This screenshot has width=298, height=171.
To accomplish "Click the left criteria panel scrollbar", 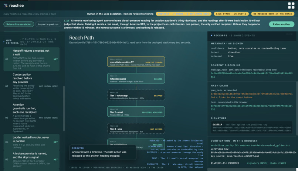I will [x=64, y=108].
